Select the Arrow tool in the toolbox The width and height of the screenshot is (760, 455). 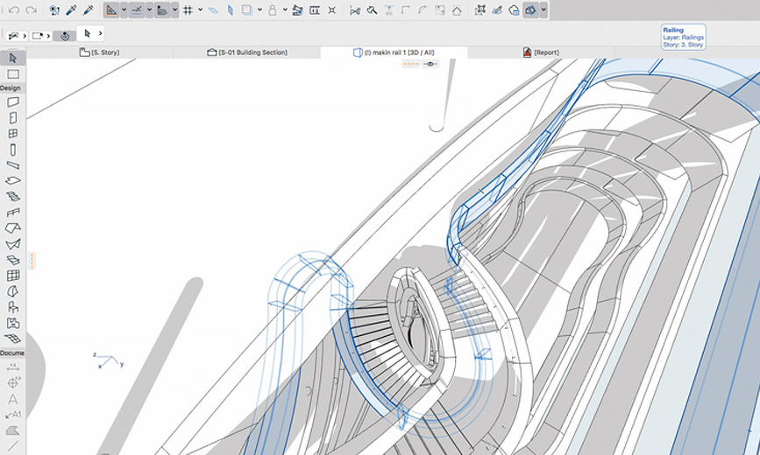coord(12,58)
